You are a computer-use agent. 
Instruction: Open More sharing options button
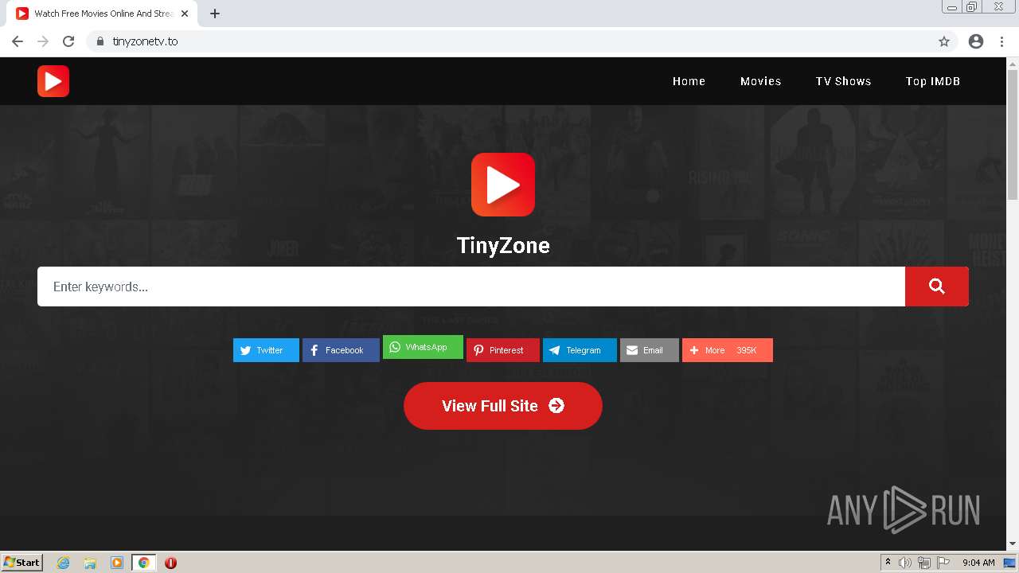728,350
